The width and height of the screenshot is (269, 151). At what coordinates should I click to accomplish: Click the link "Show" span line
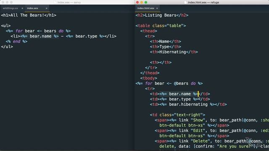click(212, 120)
